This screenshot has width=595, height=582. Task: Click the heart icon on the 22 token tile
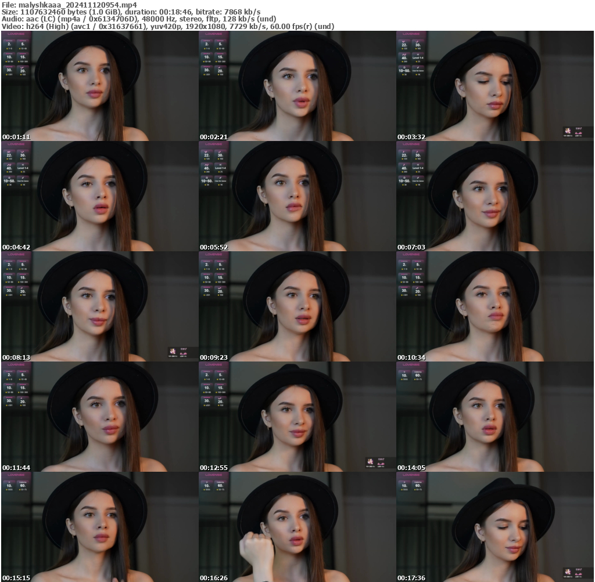[404, 42]
